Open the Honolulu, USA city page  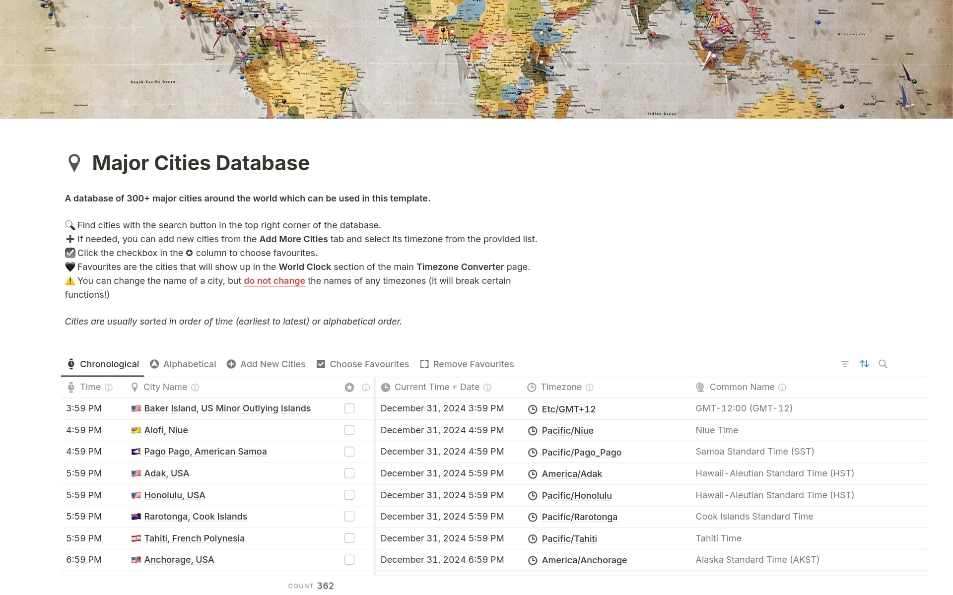pos(174,495)
